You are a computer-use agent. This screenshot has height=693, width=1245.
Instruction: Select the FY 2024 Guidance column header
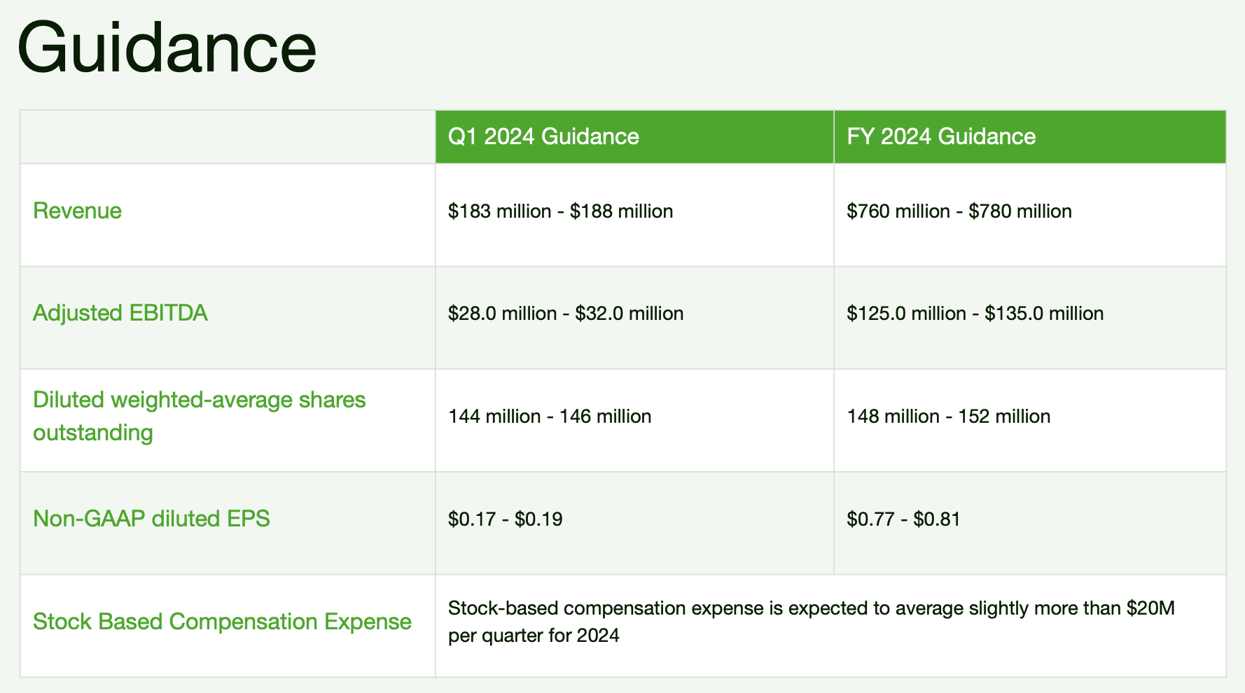(940, 136)
